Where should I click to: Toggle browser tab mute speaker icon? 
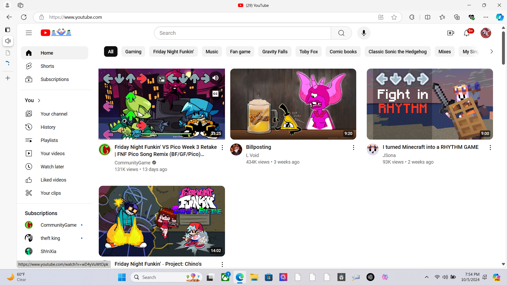click(8, 41)
